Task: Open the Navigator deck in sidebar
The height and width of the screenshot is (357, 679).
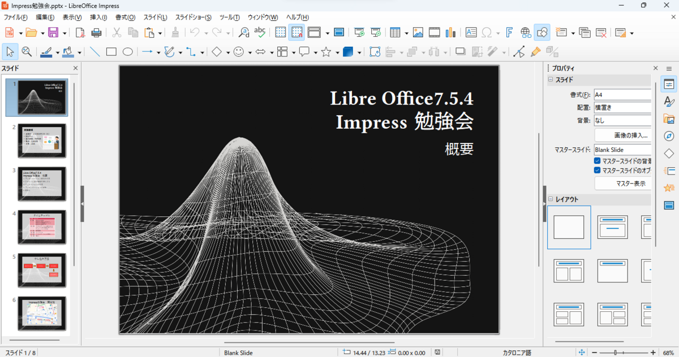Action: click(669, 136)
